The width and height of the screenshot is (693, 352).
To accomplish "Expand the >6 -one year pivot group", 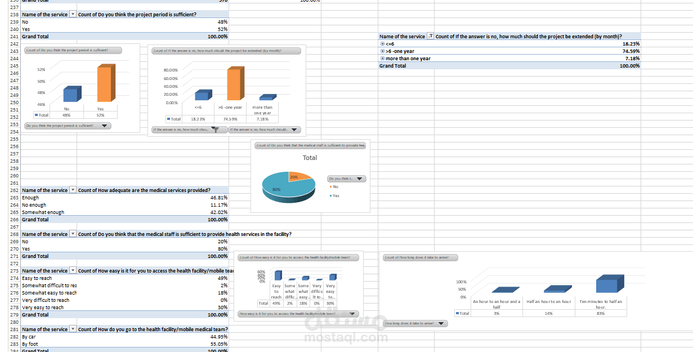I will point(382,51).
